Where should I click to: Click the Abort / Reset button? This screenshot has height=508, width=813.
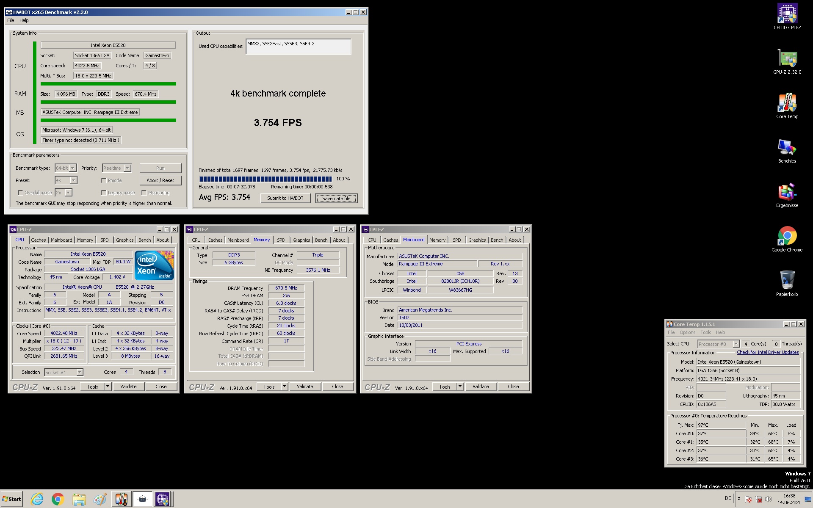pyautogui.click(x=160, y=180)
